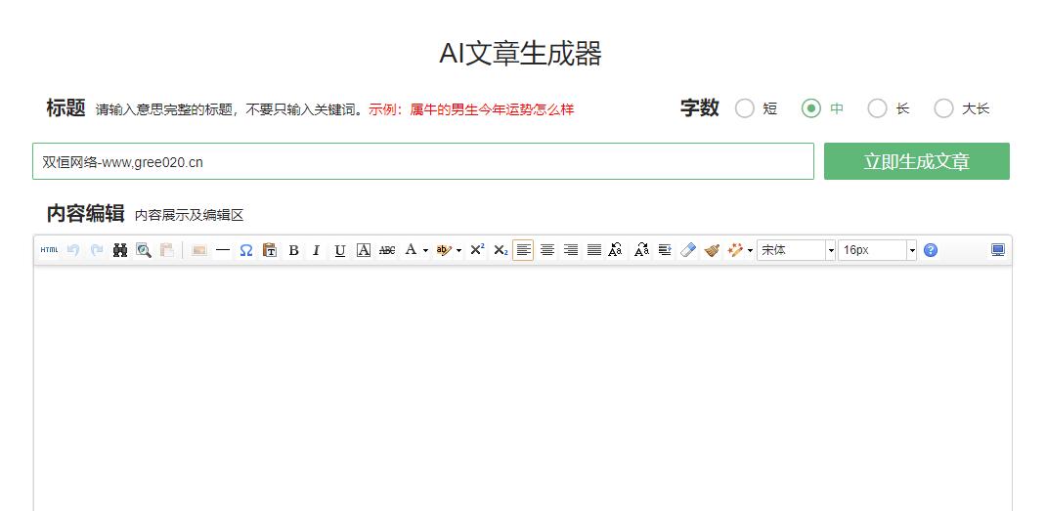Click the format brush icon

[712, 250]
